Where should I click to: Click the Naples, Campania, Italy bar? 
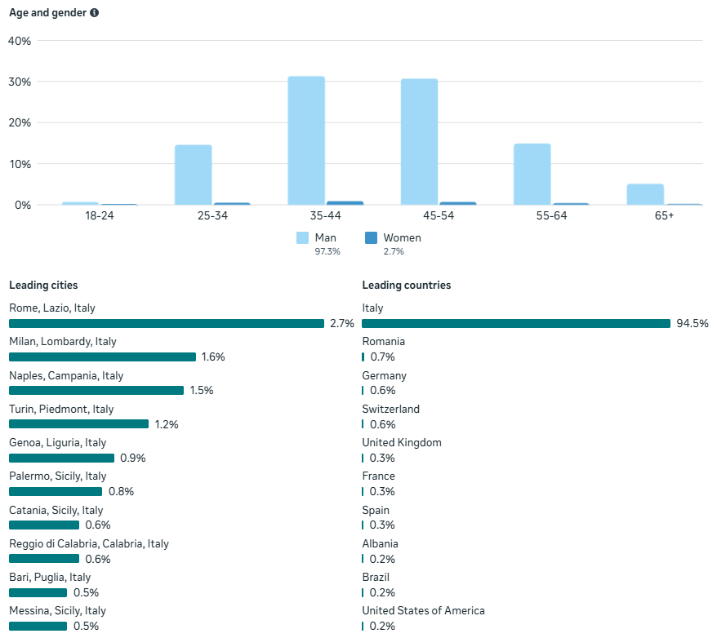(x=96, y=390)
